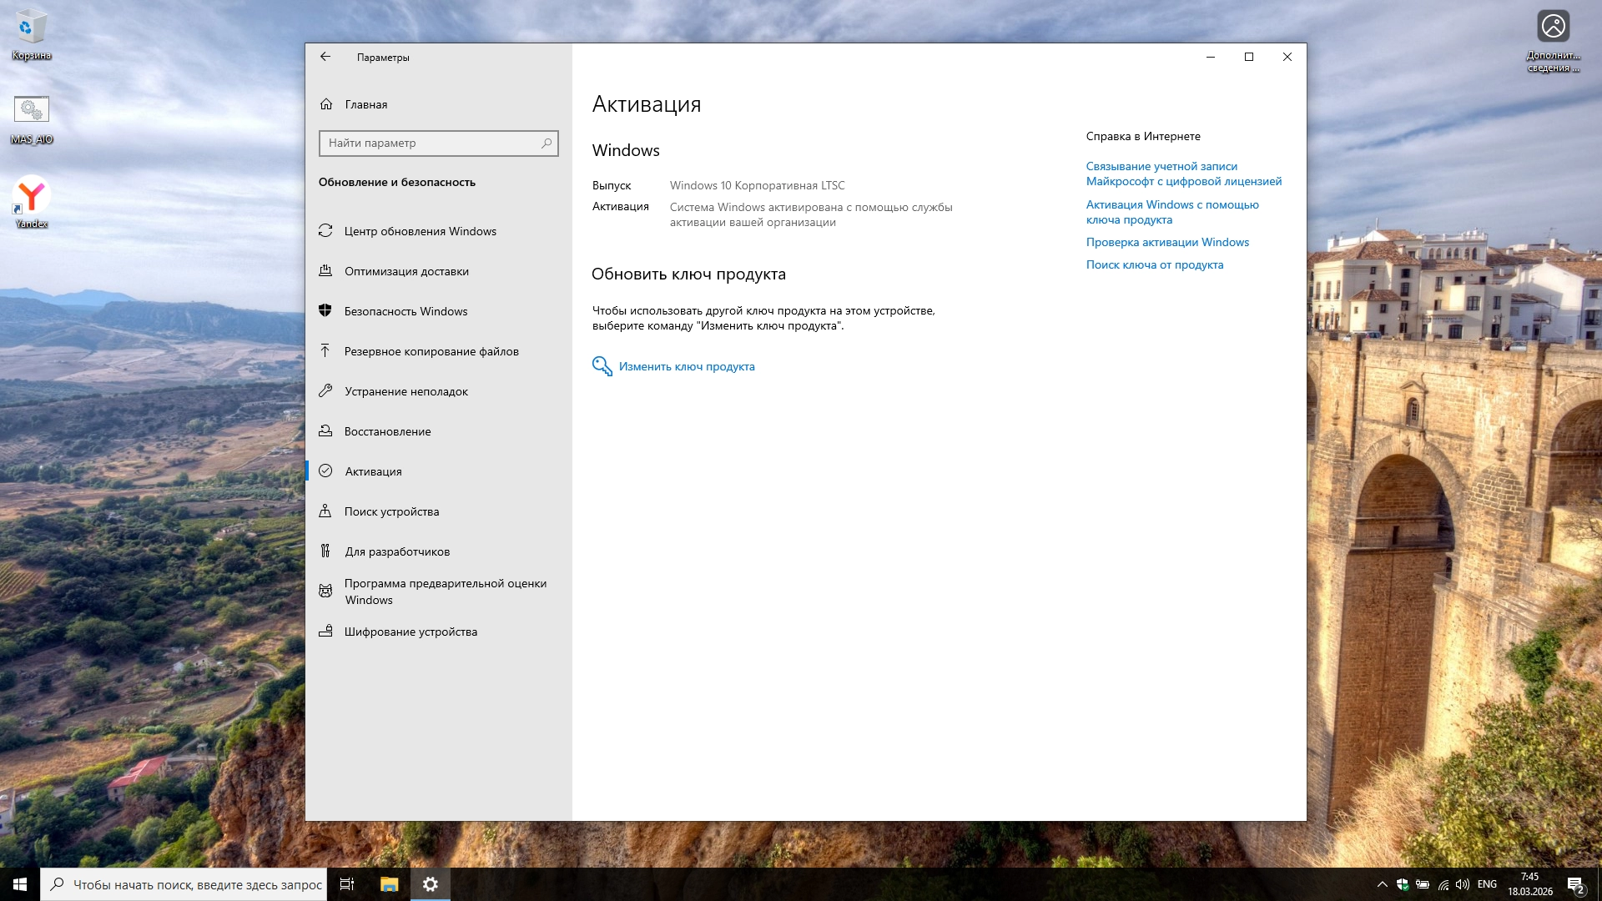Screen dimensions: 1602x901
Task: Open Шифрование устройства section
Action: pyautogui.click(x=410, y=632)
